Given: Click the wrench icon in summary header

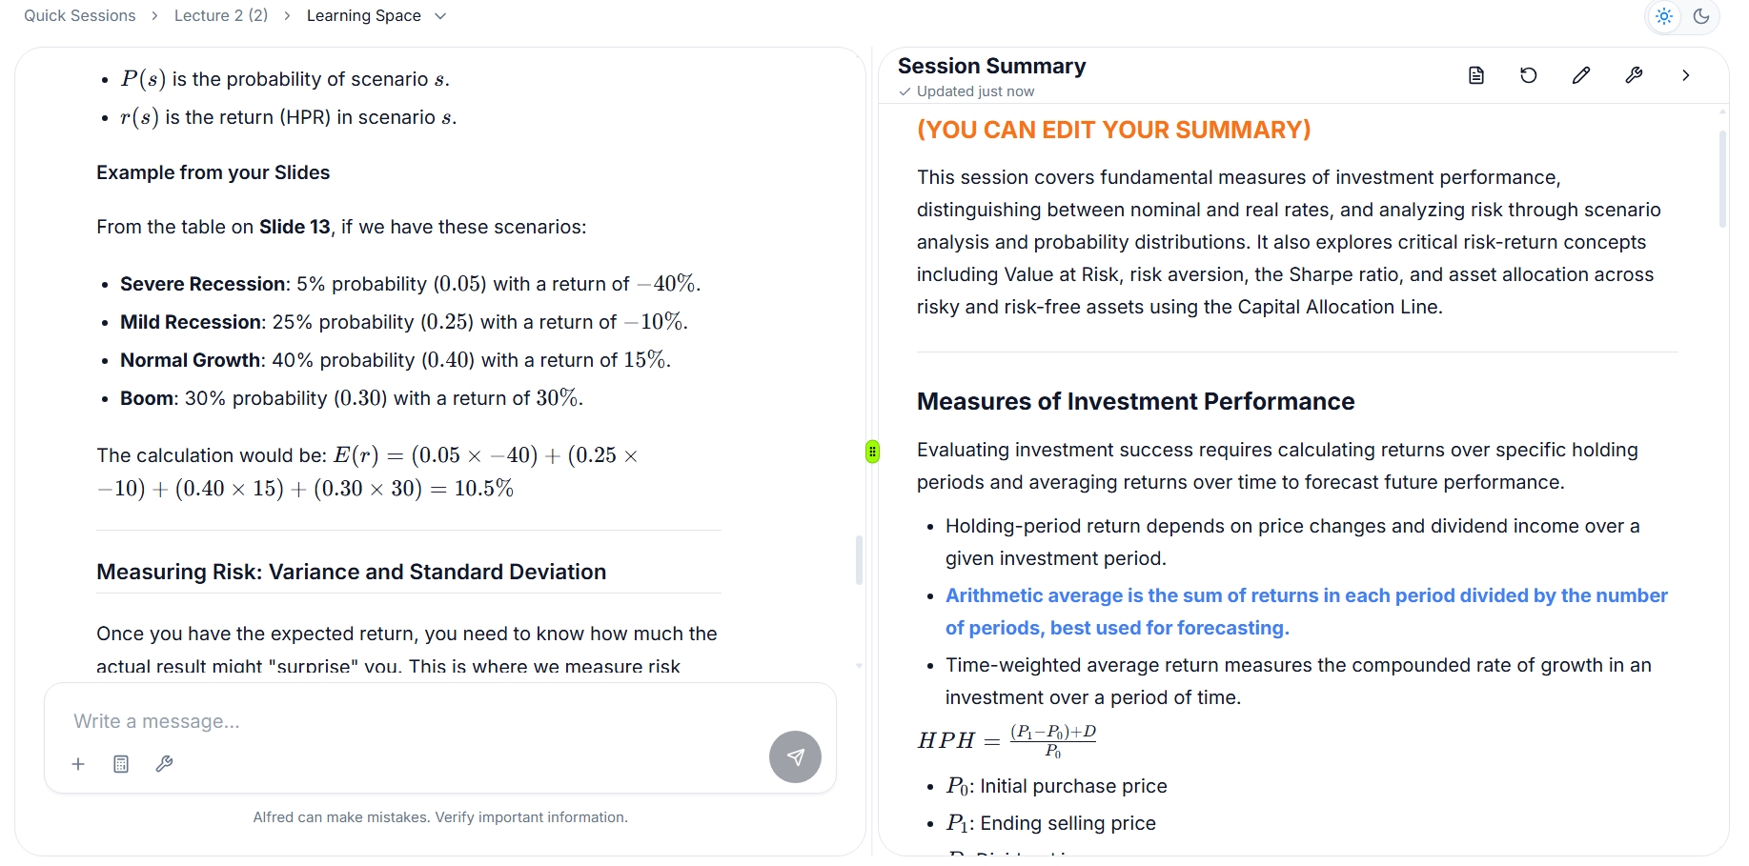Looking at the screenshot, I should (1634, 75).
